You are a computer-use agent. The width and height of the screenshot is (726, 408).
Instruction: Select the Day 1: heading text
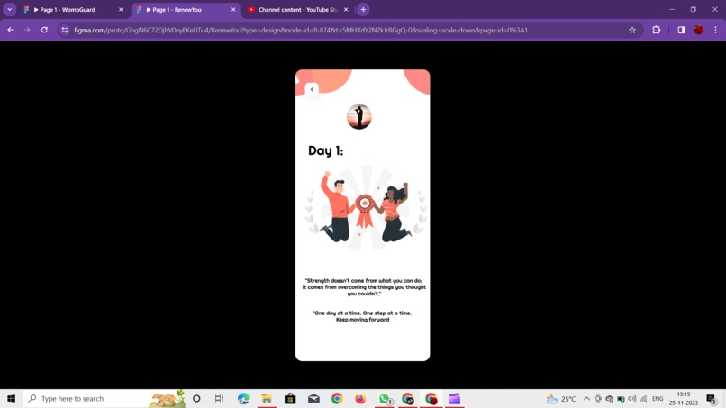(x=325, y=150)
